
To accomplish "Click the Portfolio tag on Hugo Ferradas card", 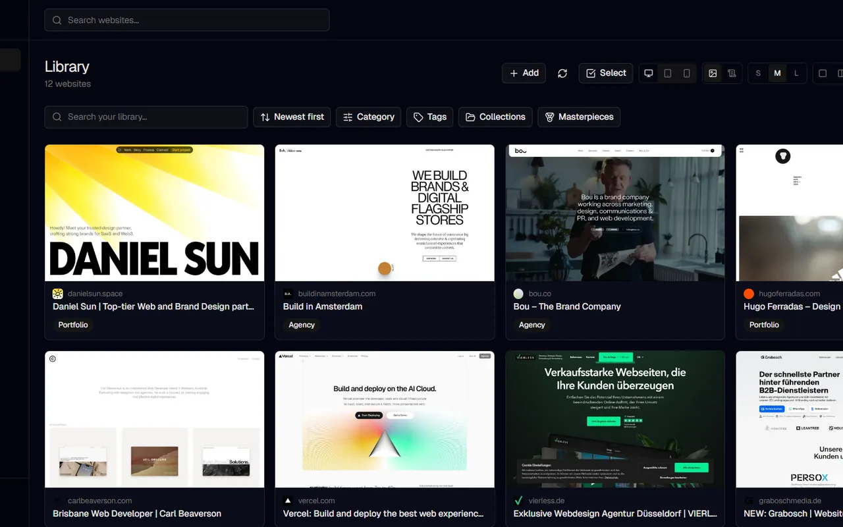I will tap(764, 325).
